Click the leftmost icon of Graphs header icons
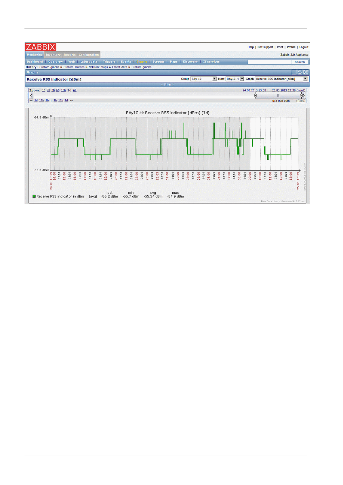The image size is (343, 485). coord(294,72)
